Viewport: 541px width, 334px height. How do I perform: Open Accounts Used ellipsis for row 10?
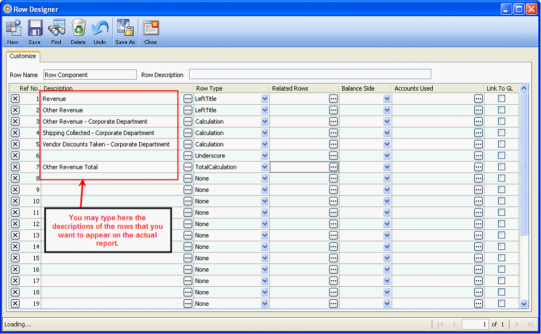pyautogui.click(x=478, y=201)
